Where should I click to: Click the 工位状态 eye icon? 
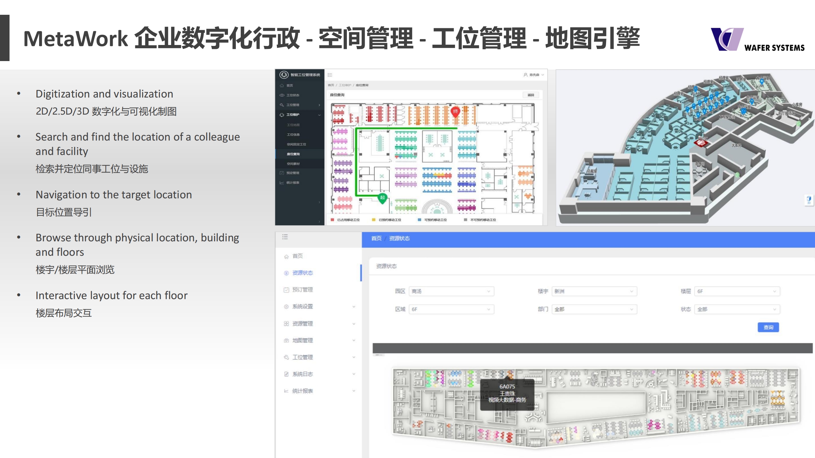[x=282, y=95]
